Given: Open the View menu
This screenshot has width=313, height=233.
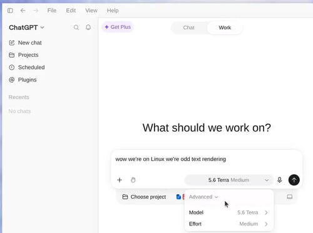Looking at the screenshot, I should tap(91, 11).
